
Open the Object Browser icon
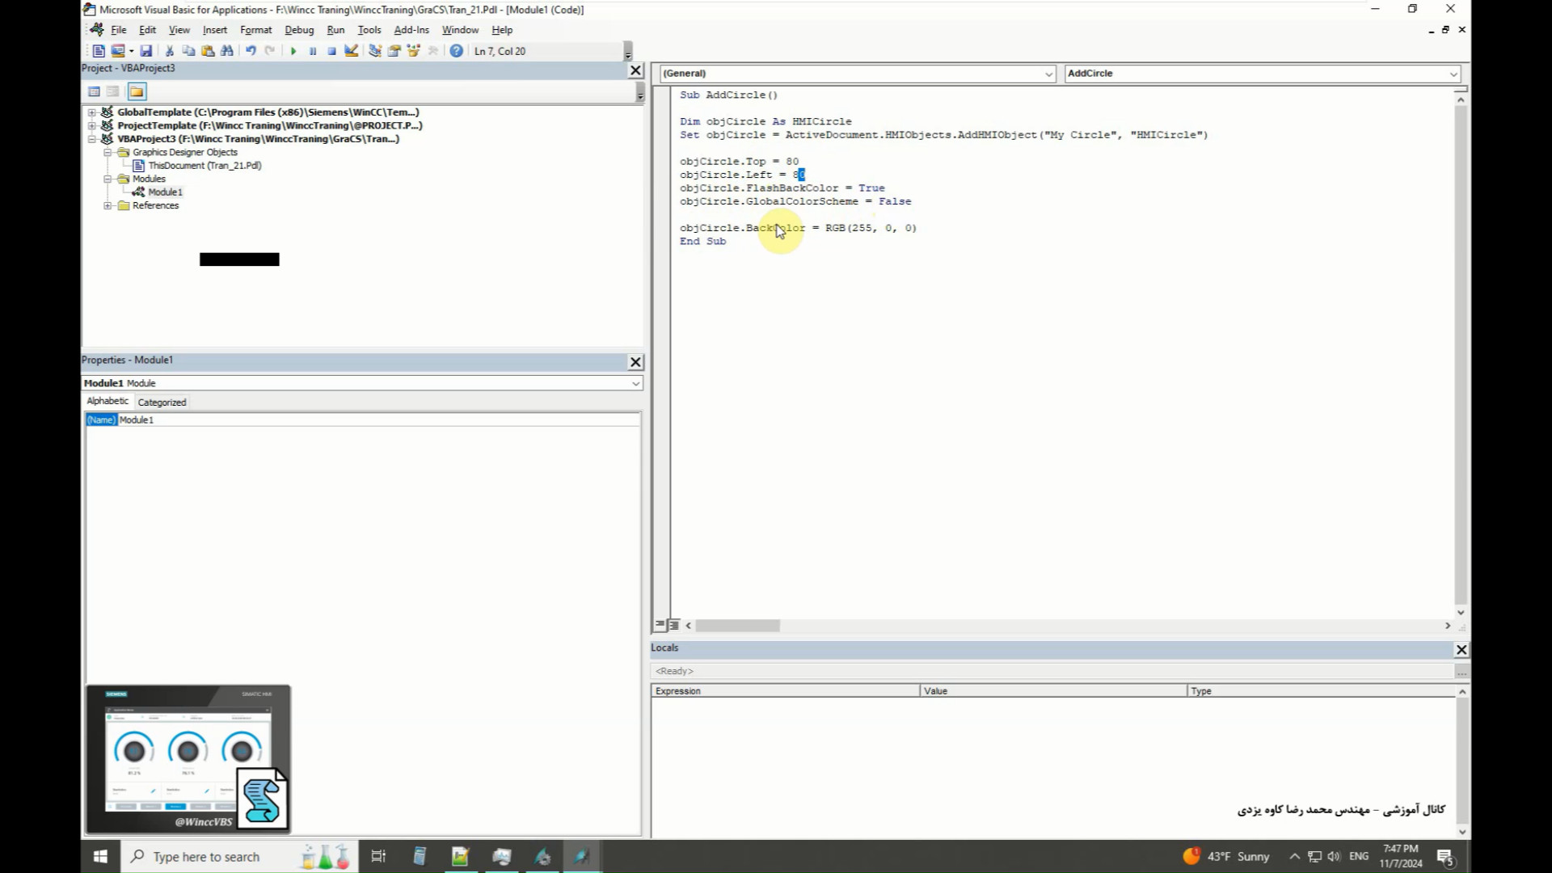(414, 51)
